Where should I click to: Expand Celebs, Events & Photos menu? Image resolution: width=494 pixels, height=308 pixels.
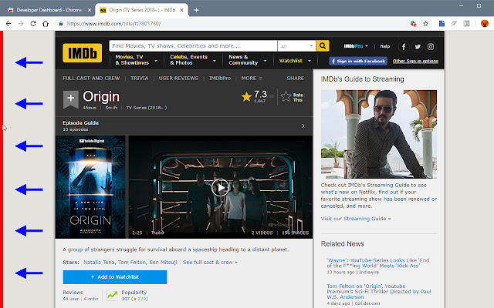click(193, 60)
